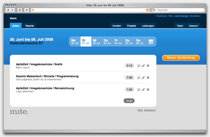Delete the ApfelZett Grafik time entry
210x137 pixels.
[x=148, y=66]
